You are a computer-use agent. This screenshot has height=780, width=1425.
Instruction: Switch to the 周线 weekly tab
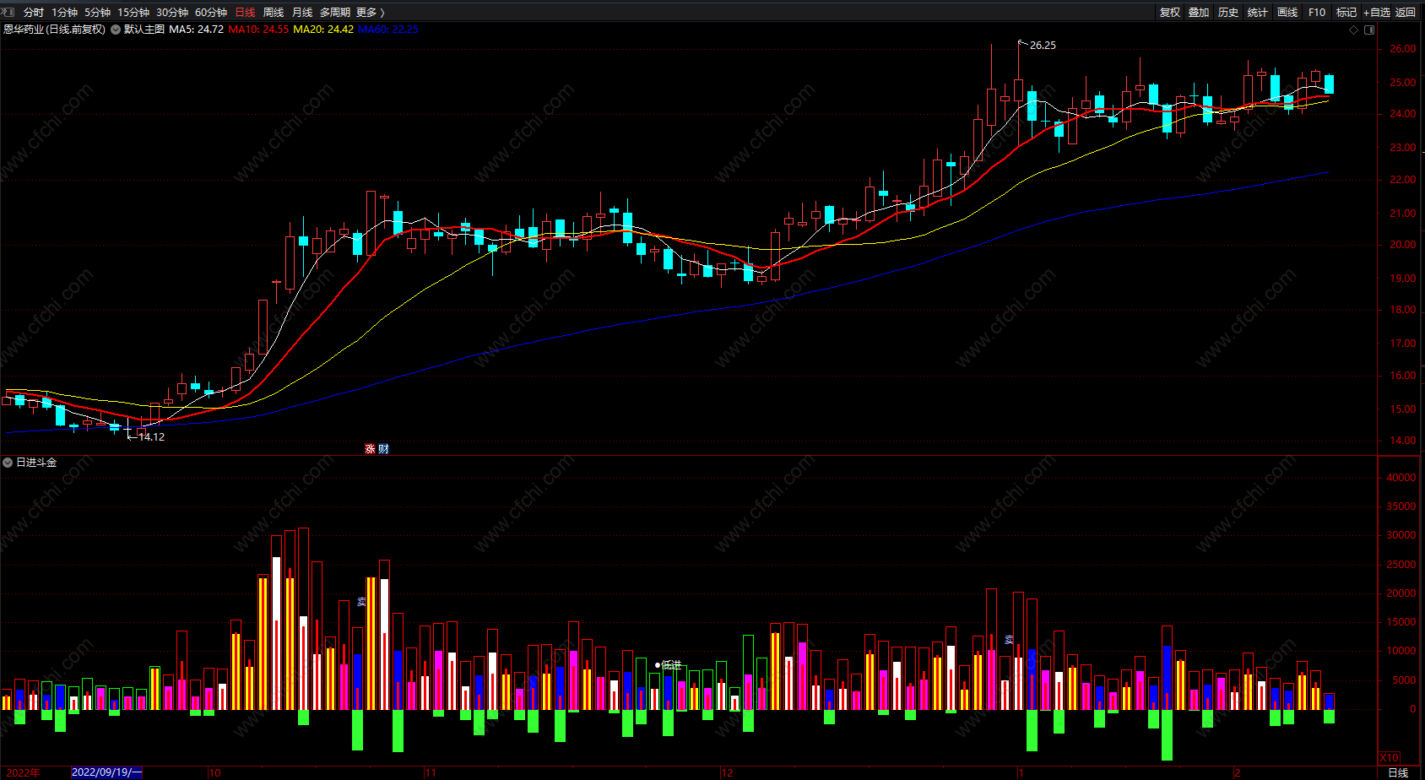coord(274,12)
